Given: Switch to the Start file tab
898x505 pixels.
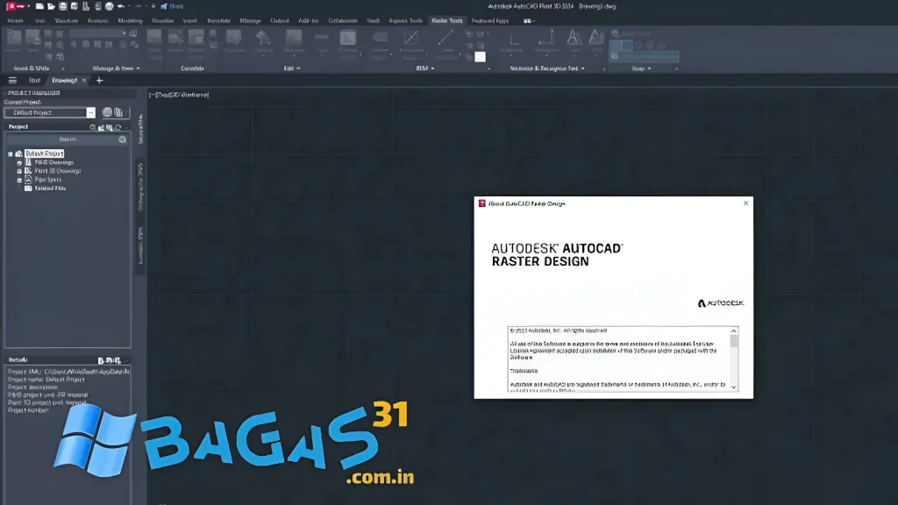Looking at the screenshot, I should pyautogui.click(x=34, y=81).
